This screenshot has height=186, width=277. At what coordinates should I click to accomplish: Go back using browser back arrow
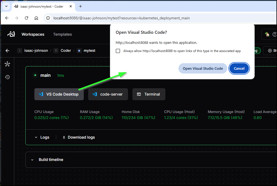coord(7,18)
